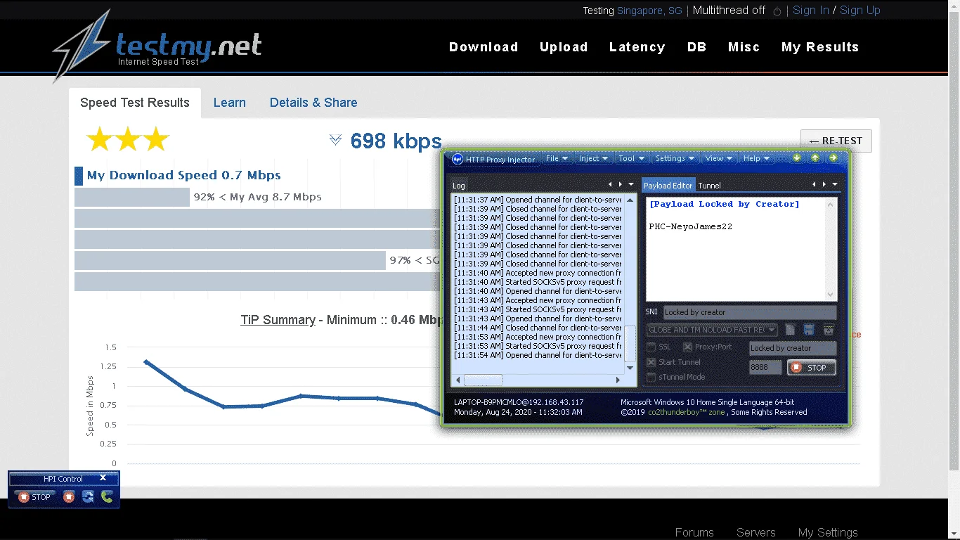Open the Settings menu dropdown
The height and width of the screenshot is (540, 960).
(x=675, y=158)
